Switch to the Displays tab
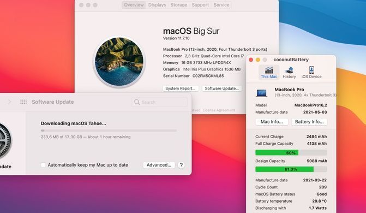The height and width of the screenshot is (213, 366). point(157,5)
